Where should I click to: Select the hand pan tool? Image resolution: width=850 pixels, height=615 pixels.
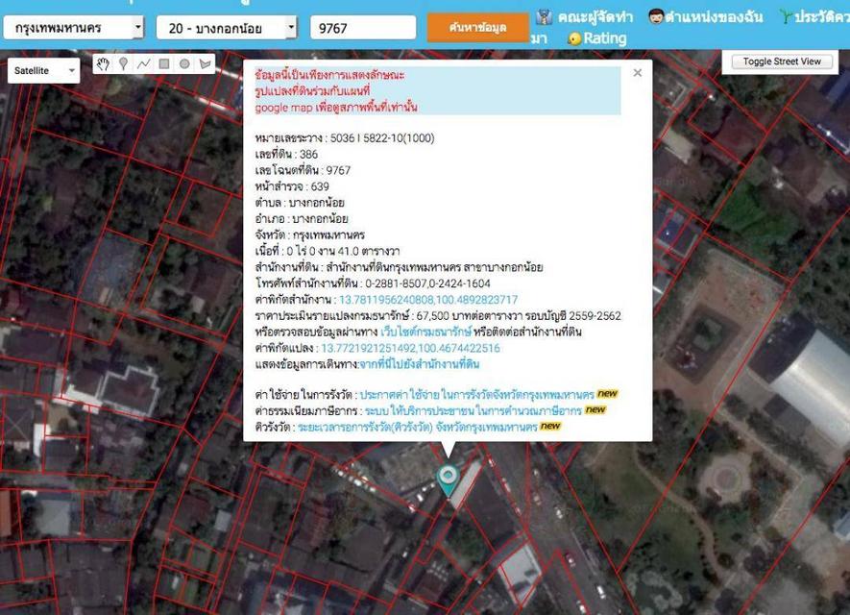104,64
